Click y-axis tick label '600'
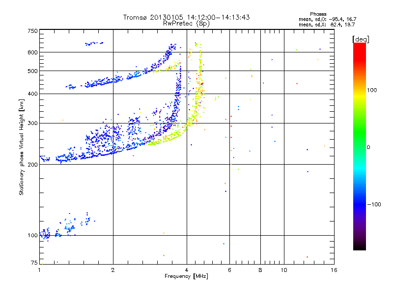Image resolution: width=393 pixels, height=294 pixels. tap(32, 52)
